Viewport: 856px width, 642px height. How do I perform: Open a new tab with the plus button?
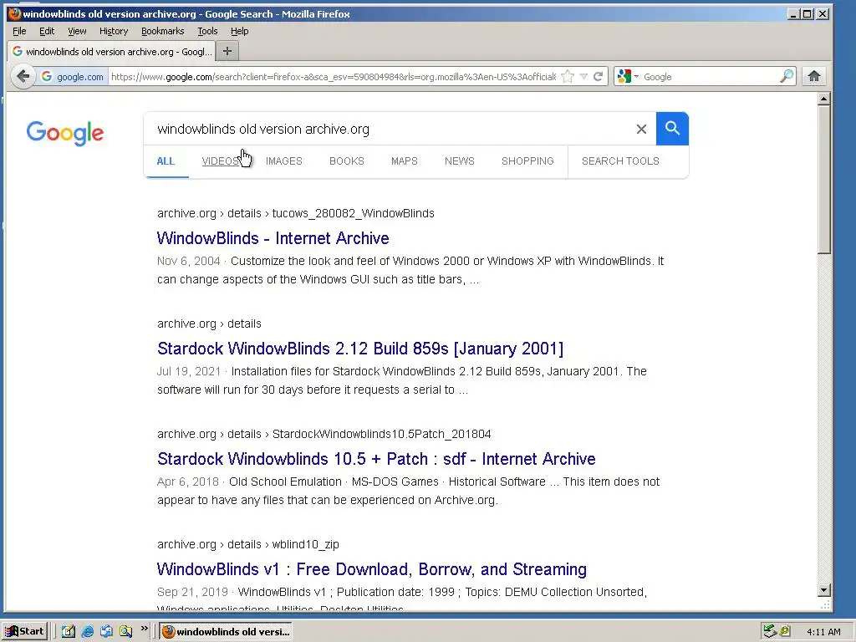[227, 51]
